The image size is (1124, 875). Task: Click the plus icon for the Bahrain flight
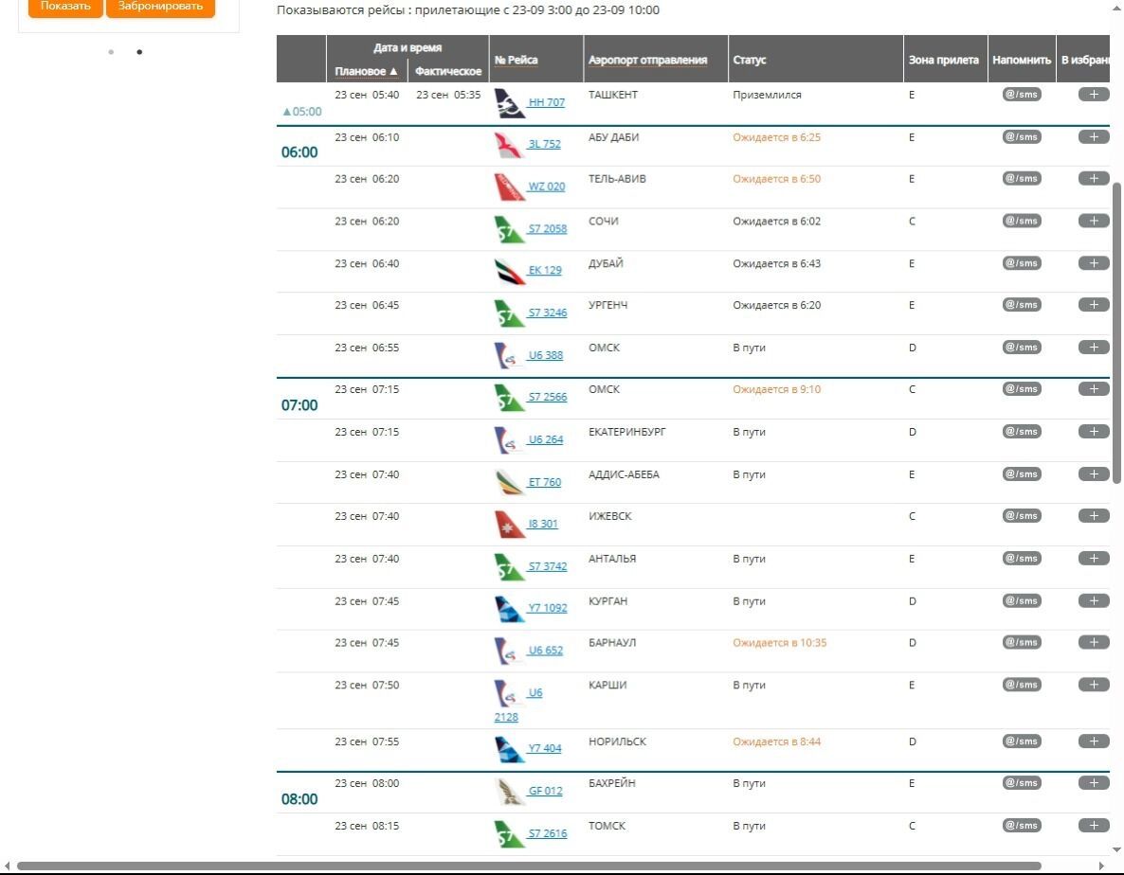tap(1094, 783)
